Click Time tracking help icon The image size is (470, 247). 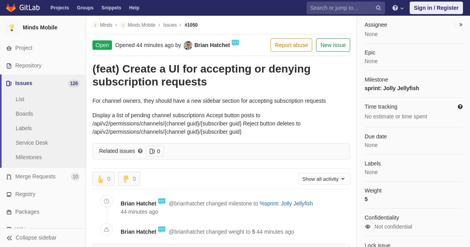[460, 107]
